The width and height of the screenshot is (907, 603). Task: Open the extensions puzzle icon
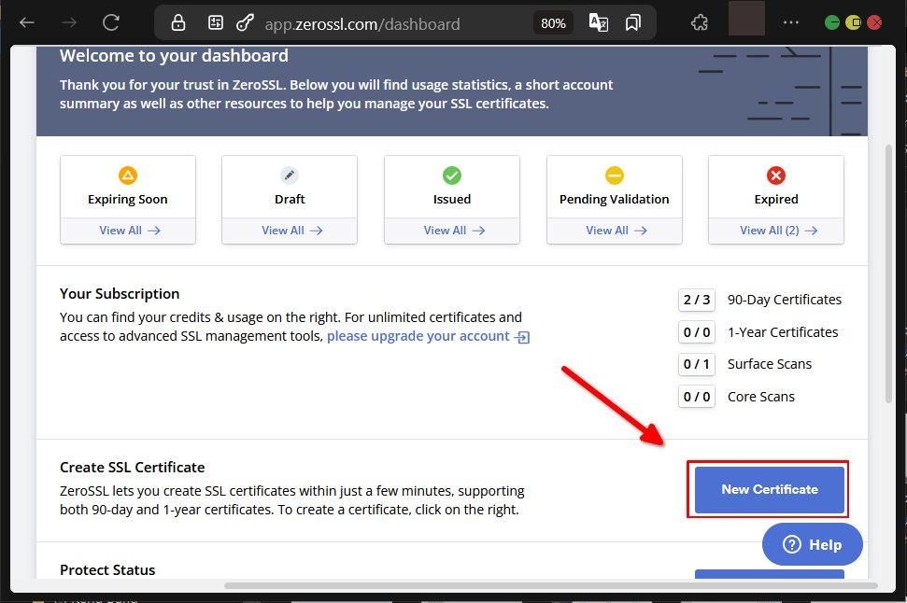[700, 23]
